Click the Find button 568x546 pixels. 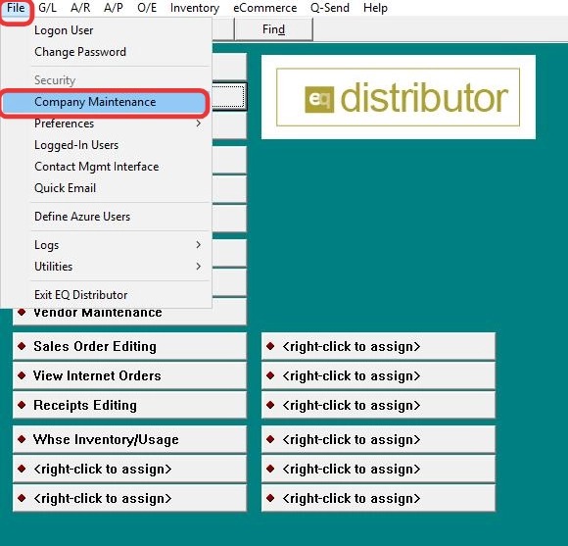pos(274,29)
